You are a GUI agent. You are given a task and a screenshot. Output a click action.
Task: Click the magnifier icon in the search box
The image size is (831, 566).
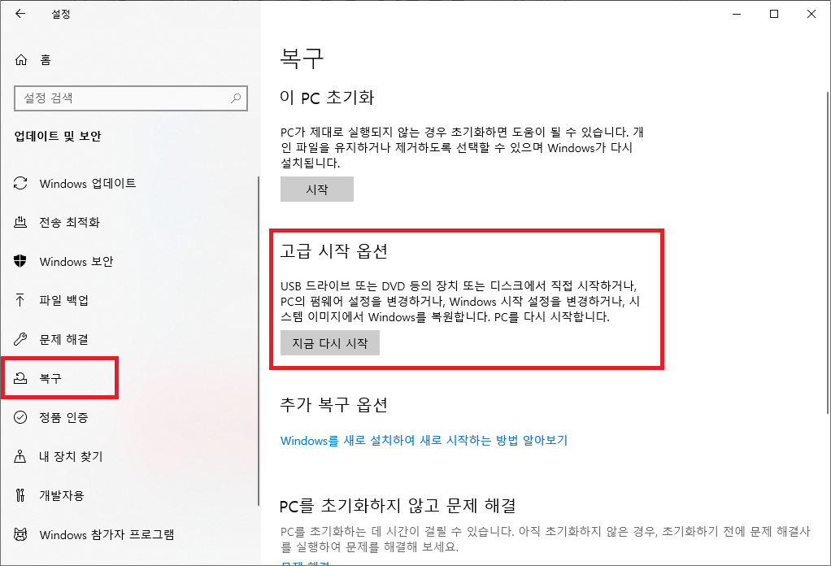[x=236, y=98]
